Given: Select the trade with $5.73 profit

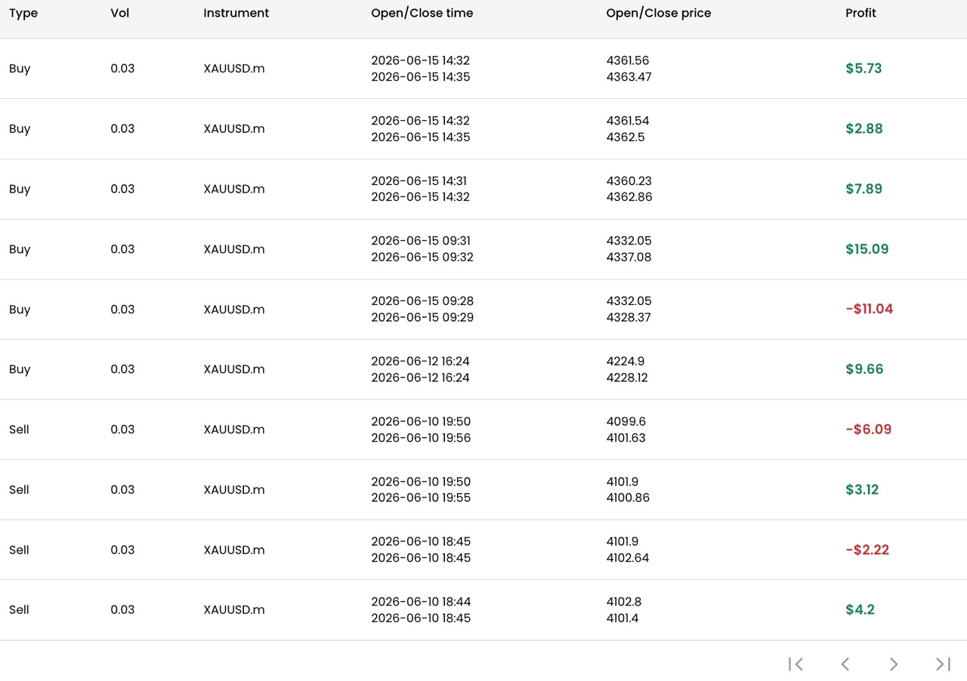Looking at the screenshot, I should (483, 69).
